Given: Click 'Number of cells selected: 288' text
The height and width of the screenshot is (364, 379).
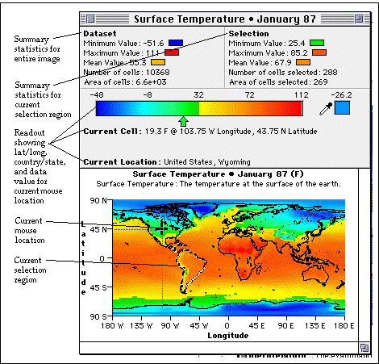Looking at the screenshot, I should tap(283, 73).
